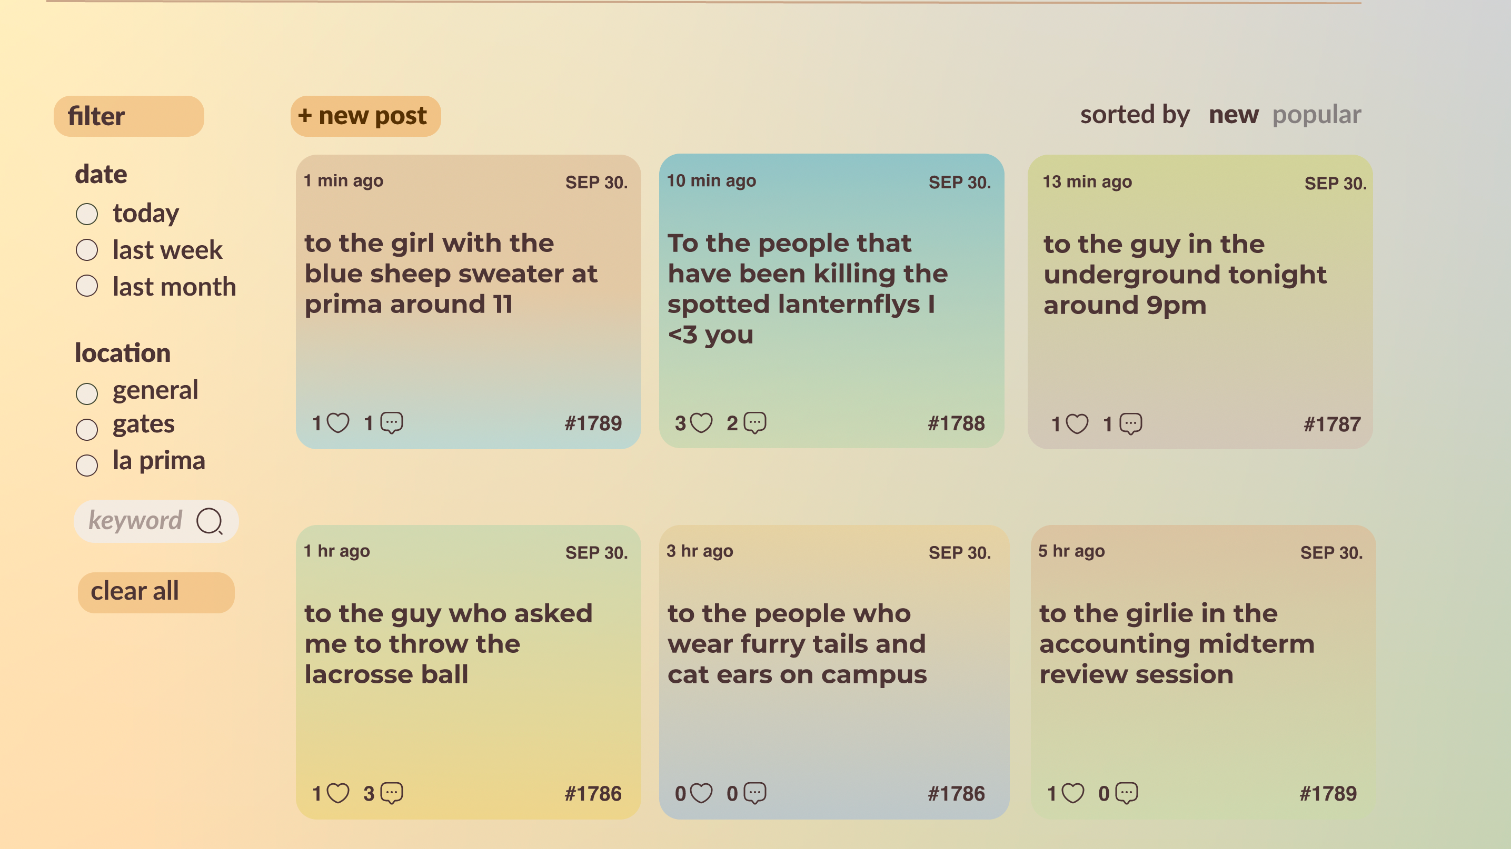Select the last month date filter
Viewport: 1511px width, 849px height.
(x=87, y=287)
